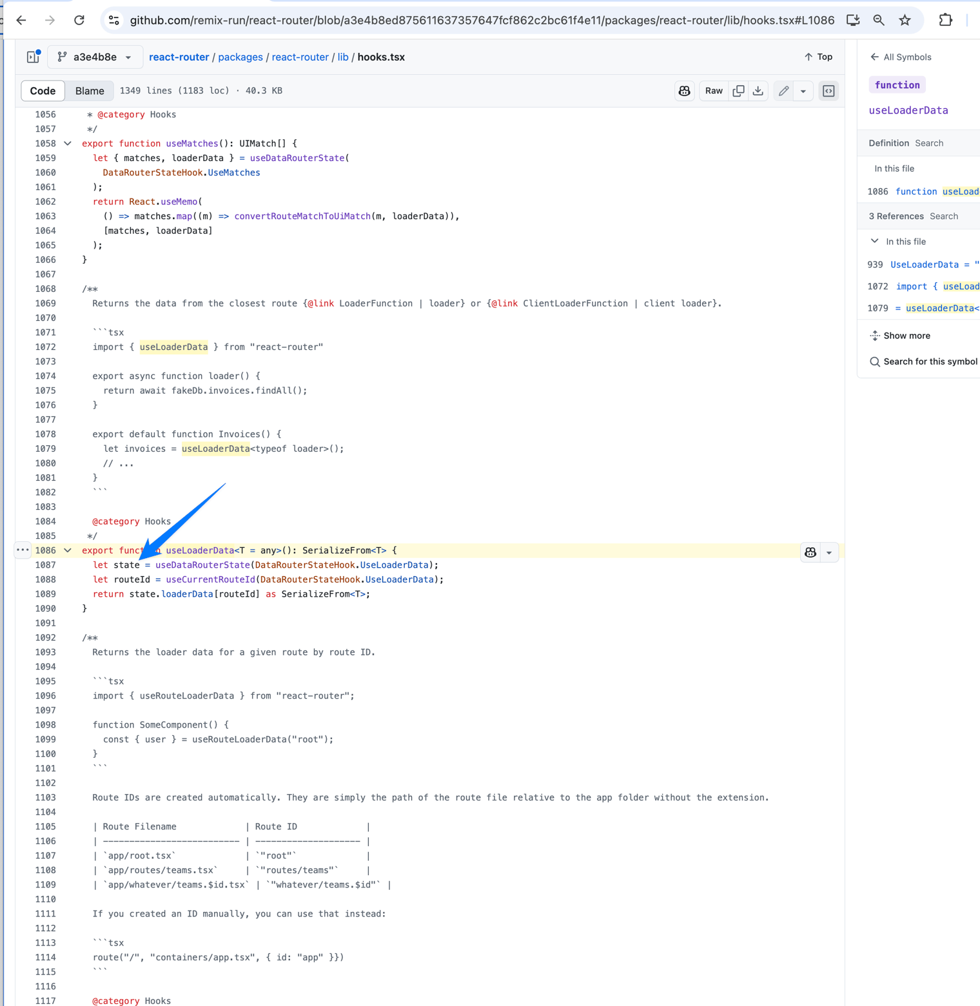The width and height of the screenshot is (980, 1006).
Task: Search for the symbol definition
Action: [929, 143]
